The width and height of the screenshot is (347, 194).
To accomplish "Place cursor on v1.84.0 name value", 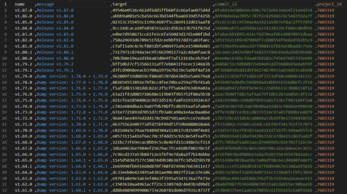I will point(23,27).
